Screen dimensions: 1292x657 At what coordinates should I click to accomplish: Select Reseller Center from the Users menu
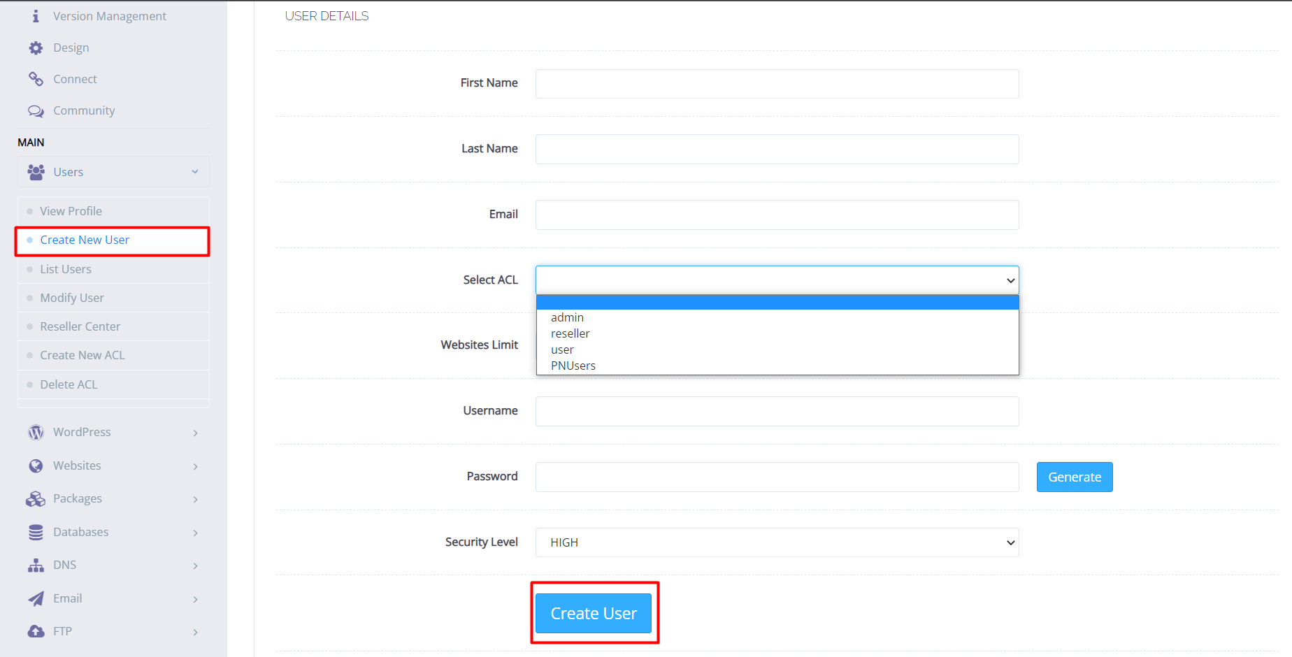[80, 326]
